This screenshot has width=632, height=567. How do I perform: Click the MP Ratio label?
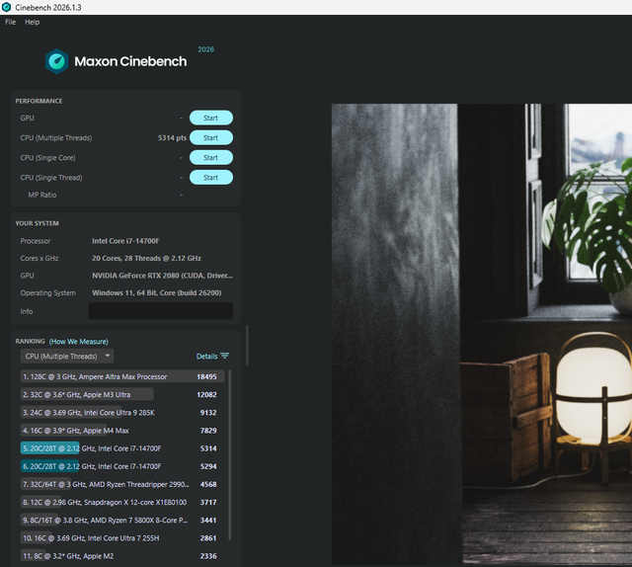42,195
